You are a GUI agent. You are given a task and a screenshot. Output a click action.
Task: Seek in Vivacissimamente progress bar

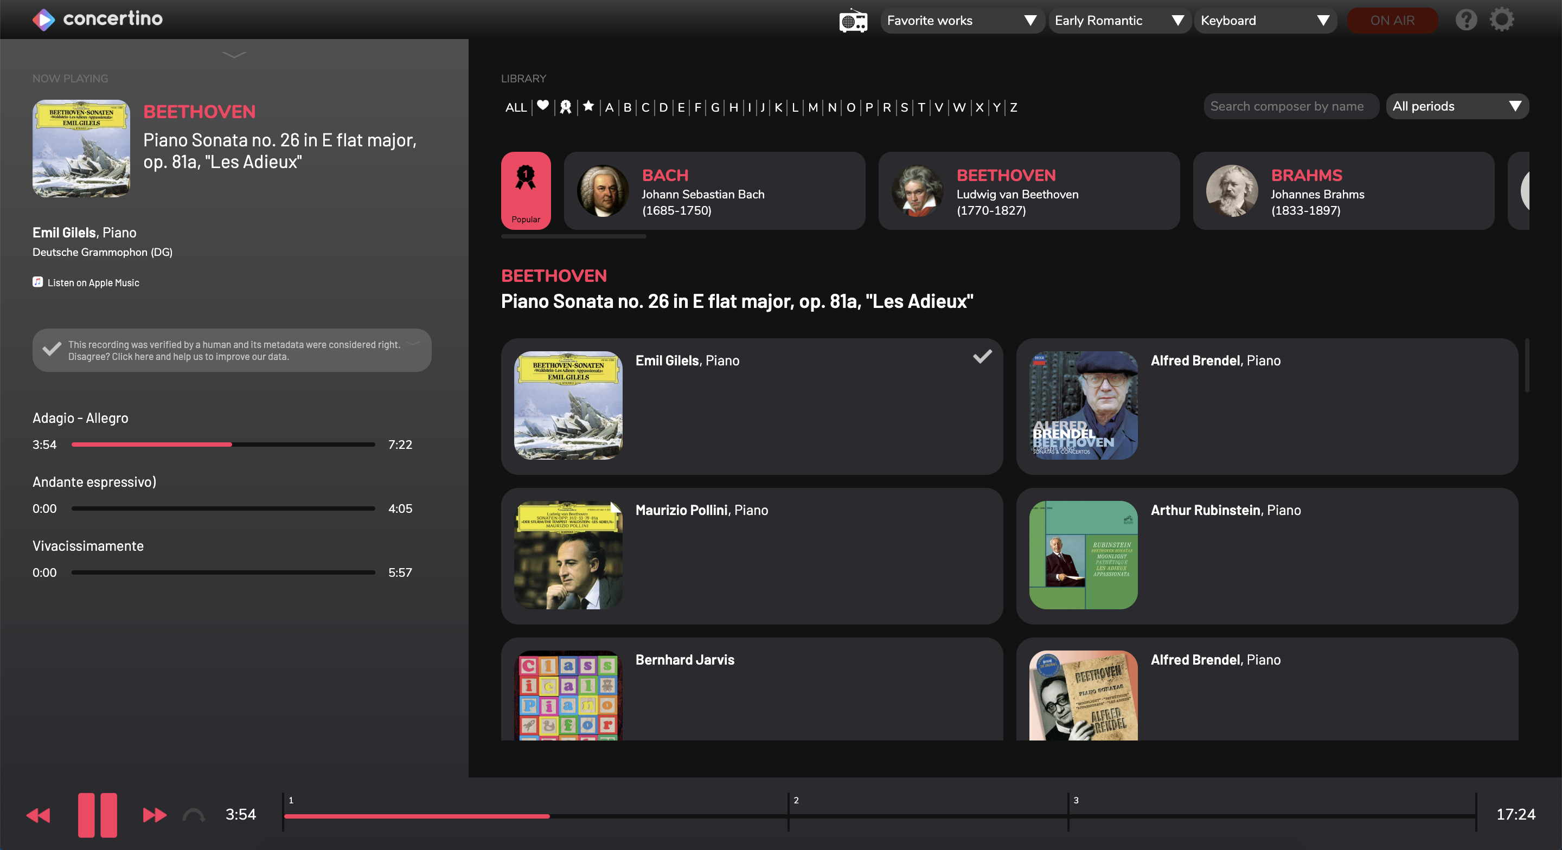[x=223, y=572]
